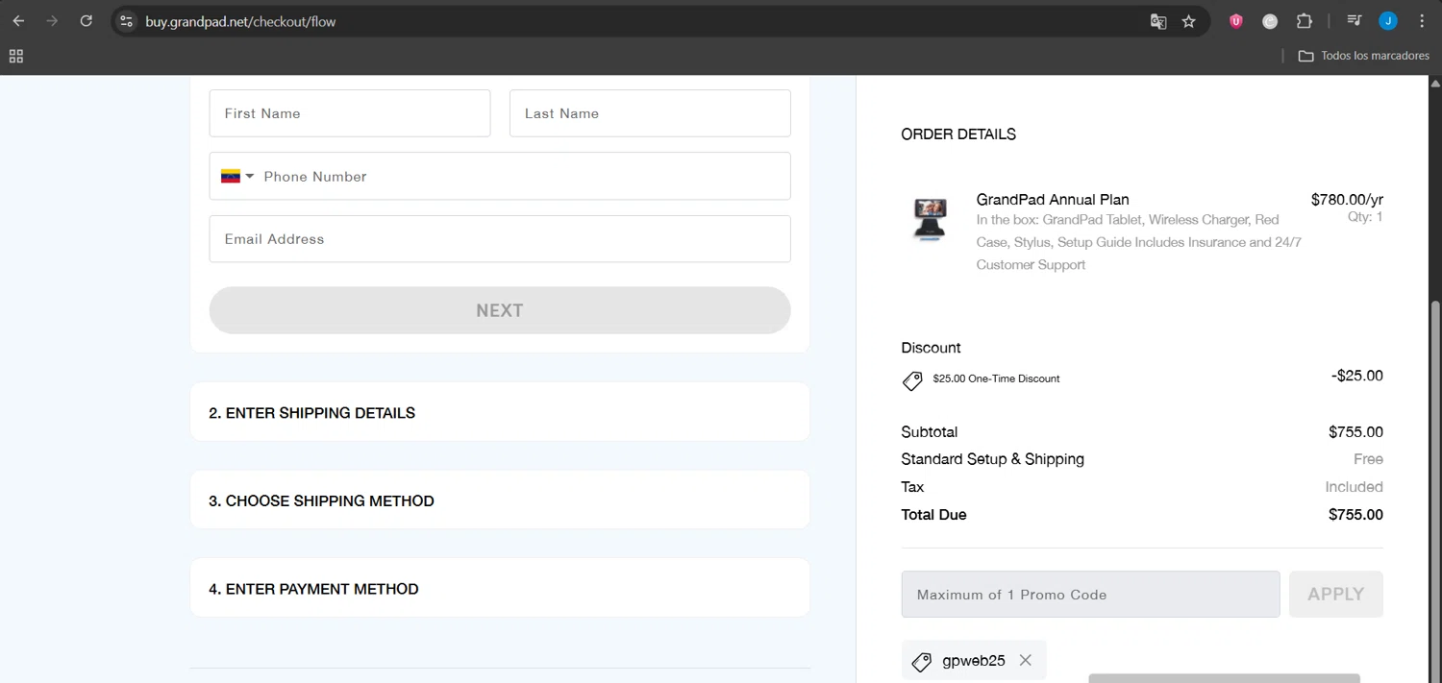Click the NEXT button
This screenshot has width=1442, height=683.
[x=500, y=310]
